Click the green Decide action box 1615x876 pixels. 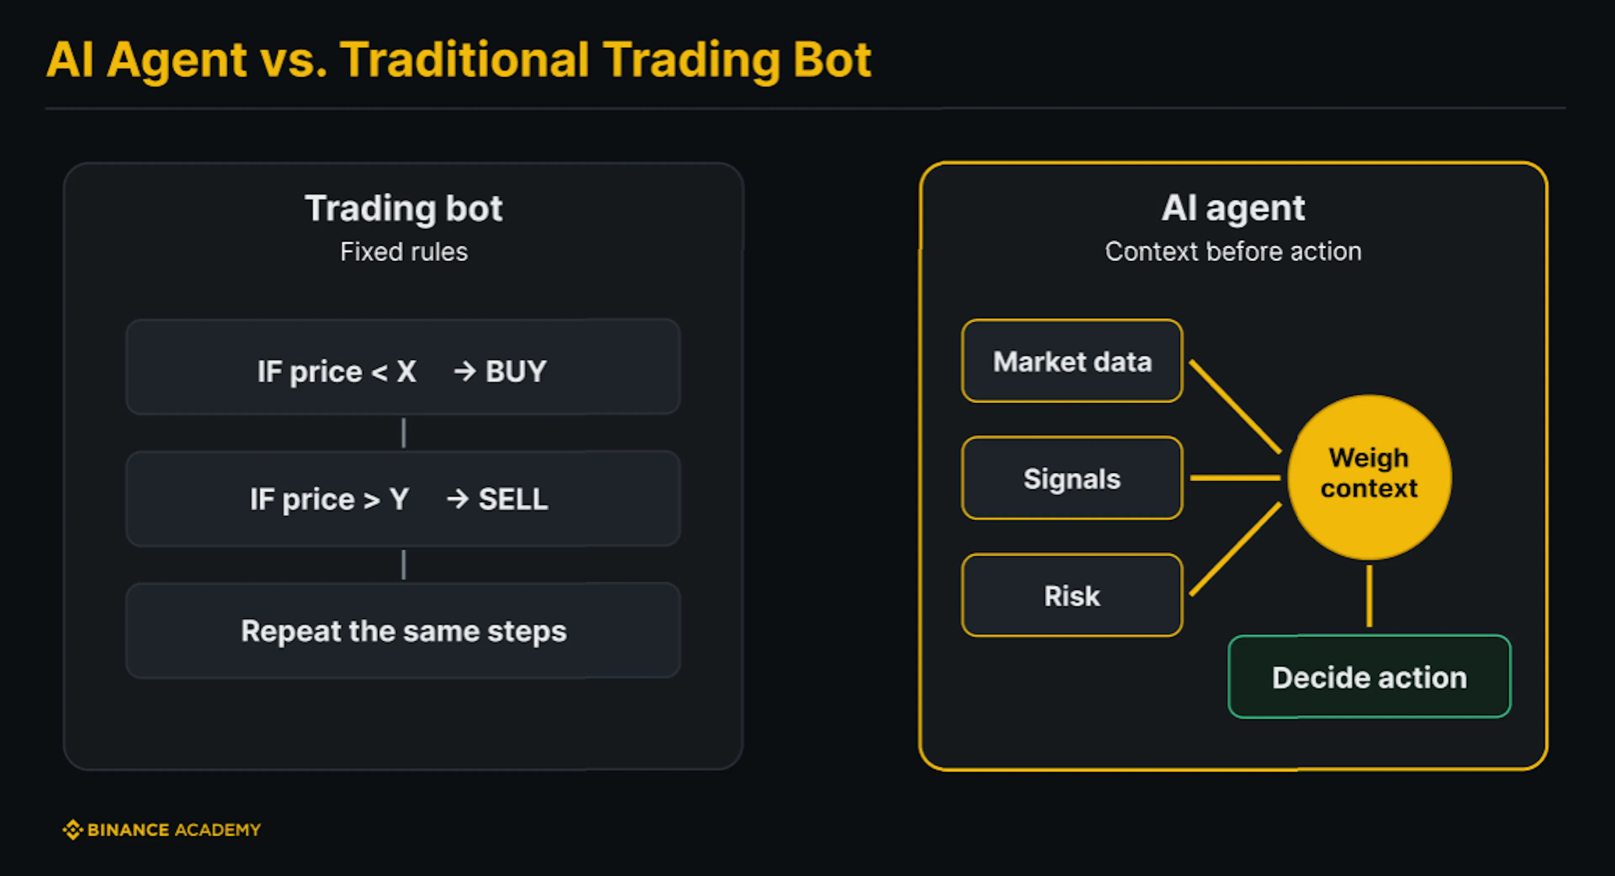click(x=1369, y=677)
